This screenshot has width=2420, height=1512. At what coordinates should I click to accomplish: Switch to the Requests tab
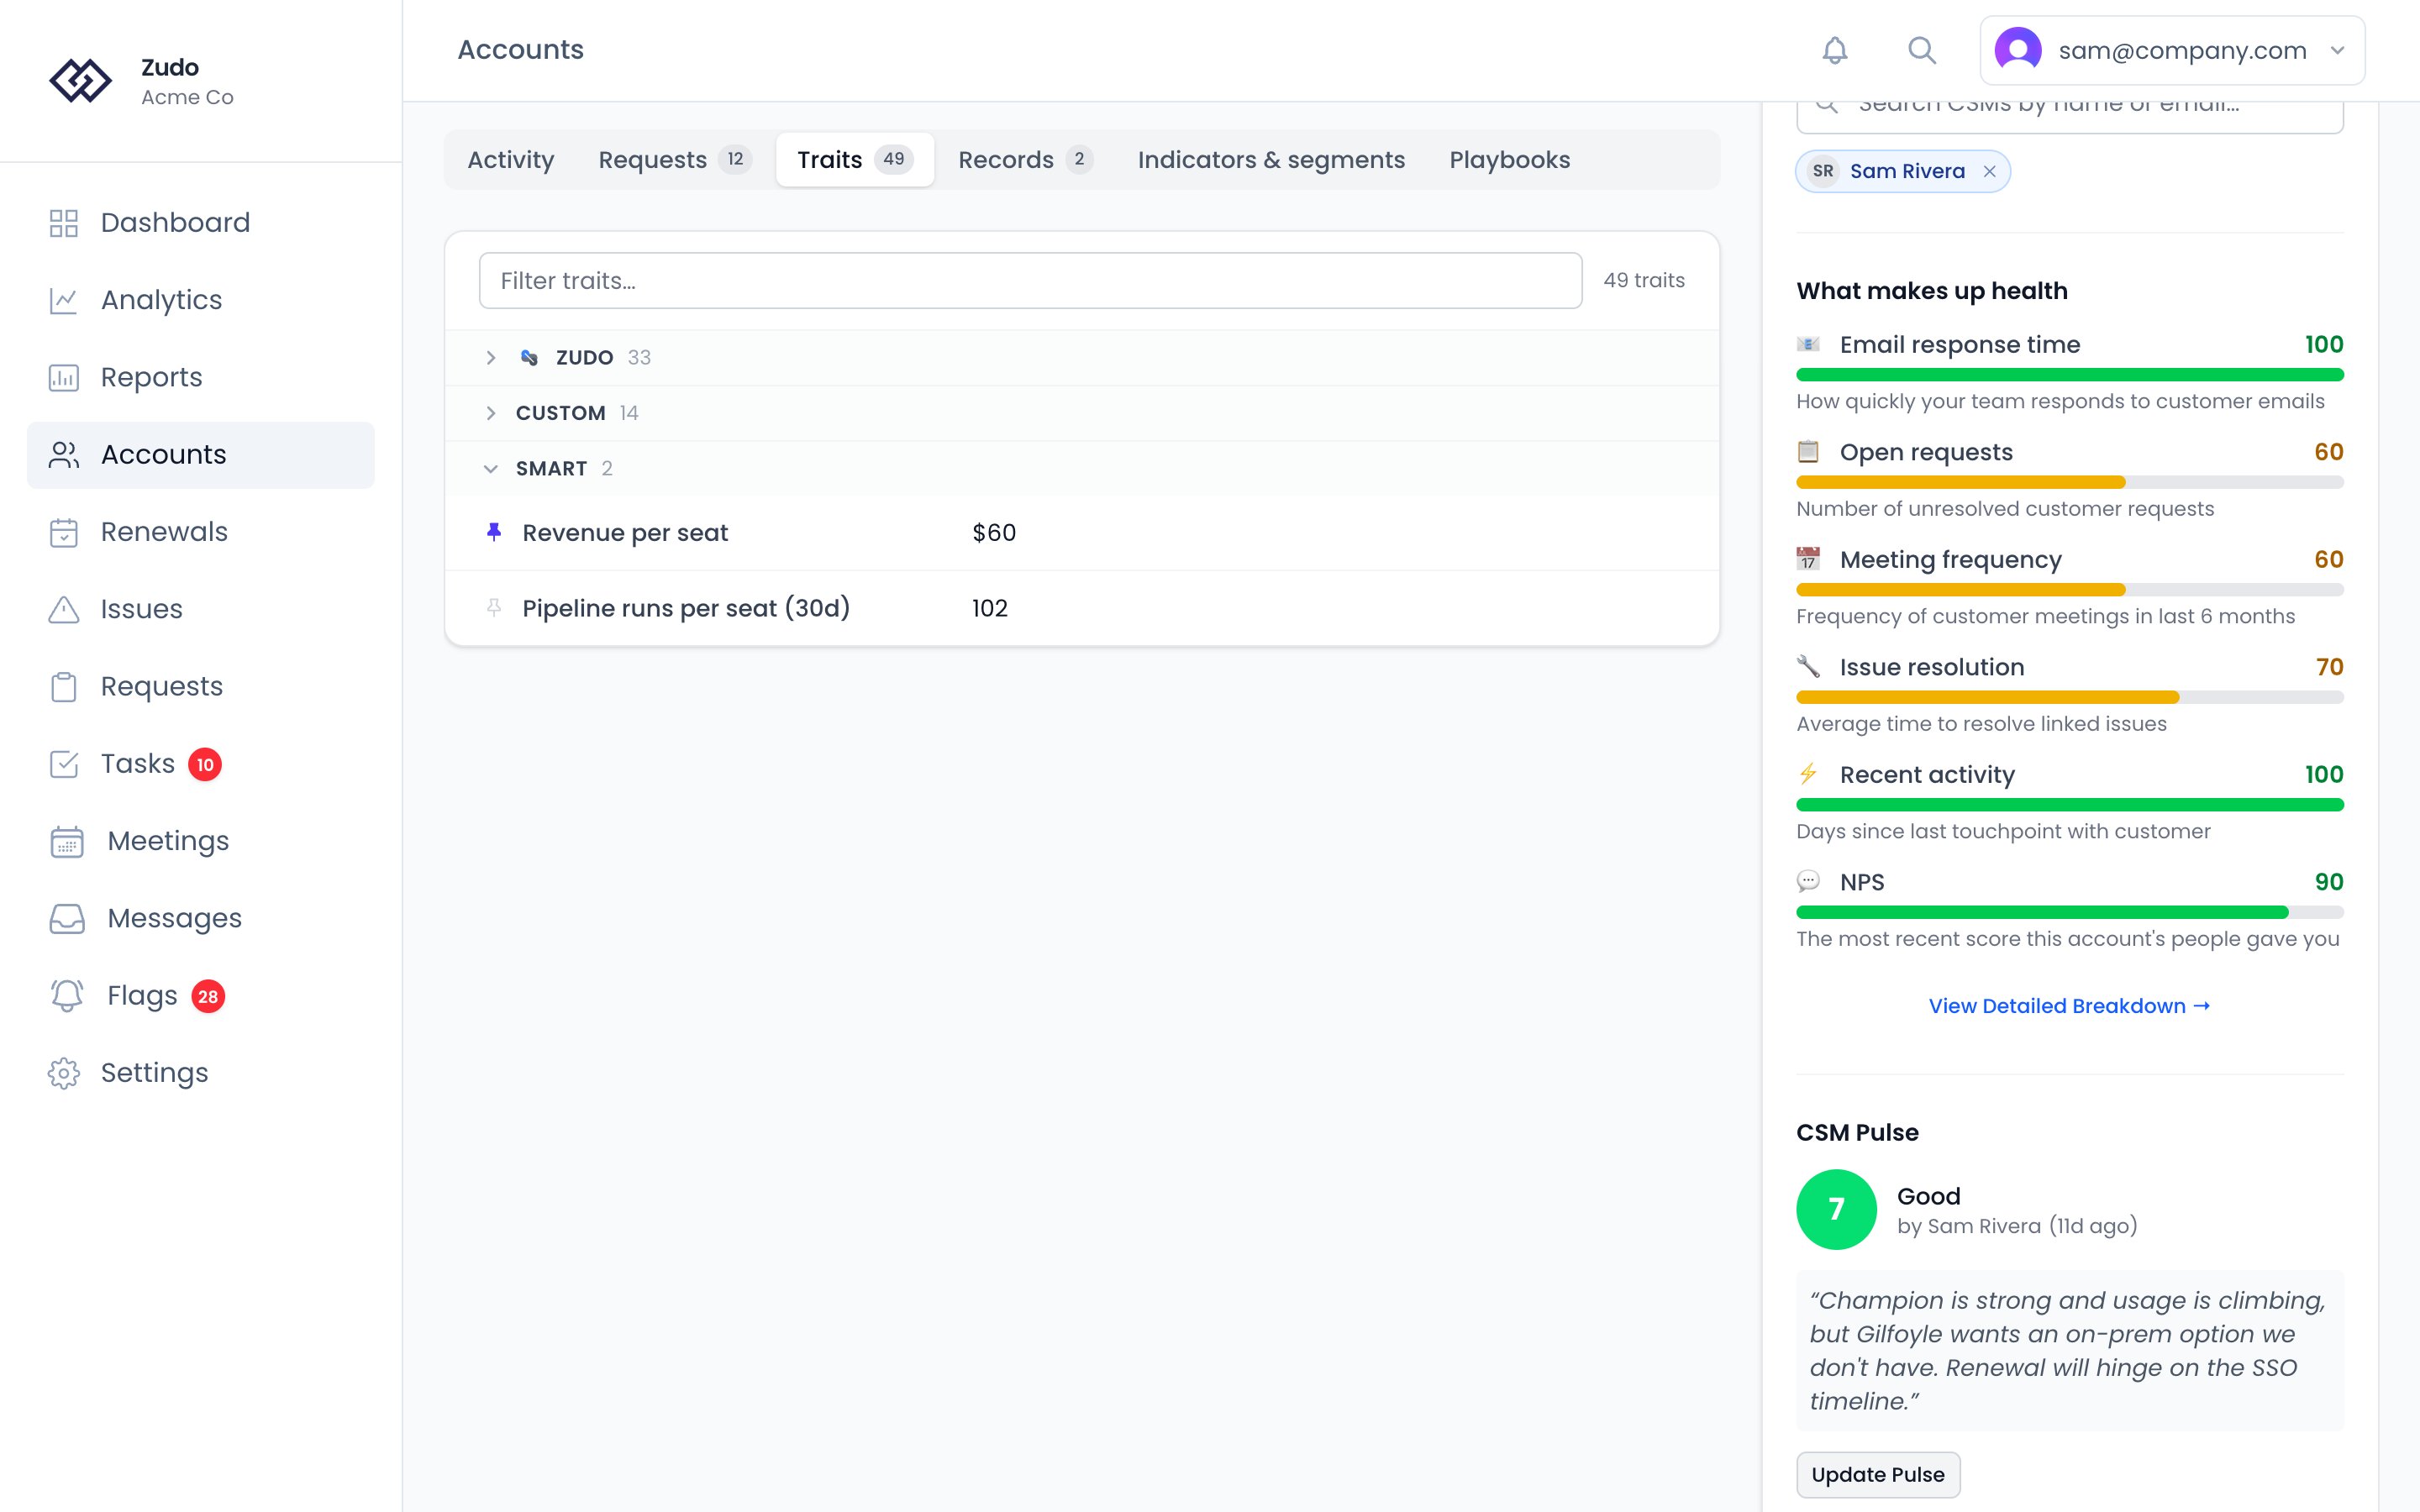pyautogui.click(x=674, y=160)
